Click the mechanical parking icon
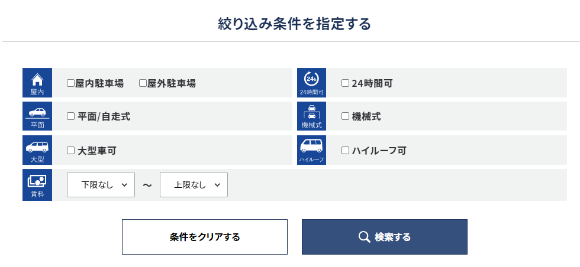580x267 pixels. (311, 112)
